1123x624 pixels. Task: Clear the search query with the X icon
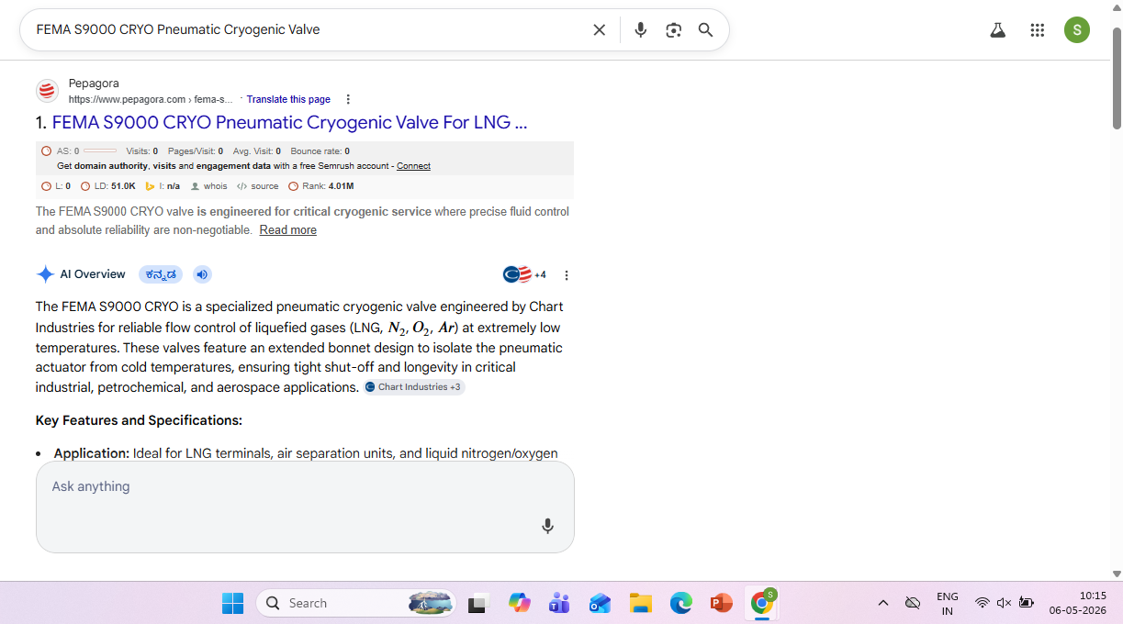600,30
